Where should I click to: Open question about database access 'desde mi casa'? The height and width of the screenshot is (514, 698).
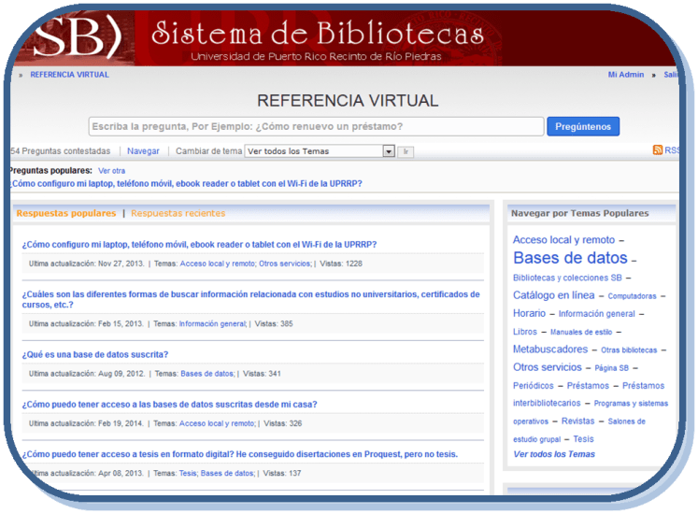pyautogui.click(x=170, y=405)
